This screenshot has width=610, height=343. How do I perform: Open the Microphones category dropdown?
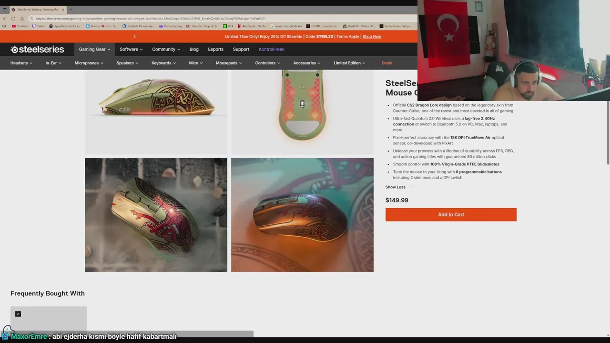pyautogui.click(x=89, y=63)
